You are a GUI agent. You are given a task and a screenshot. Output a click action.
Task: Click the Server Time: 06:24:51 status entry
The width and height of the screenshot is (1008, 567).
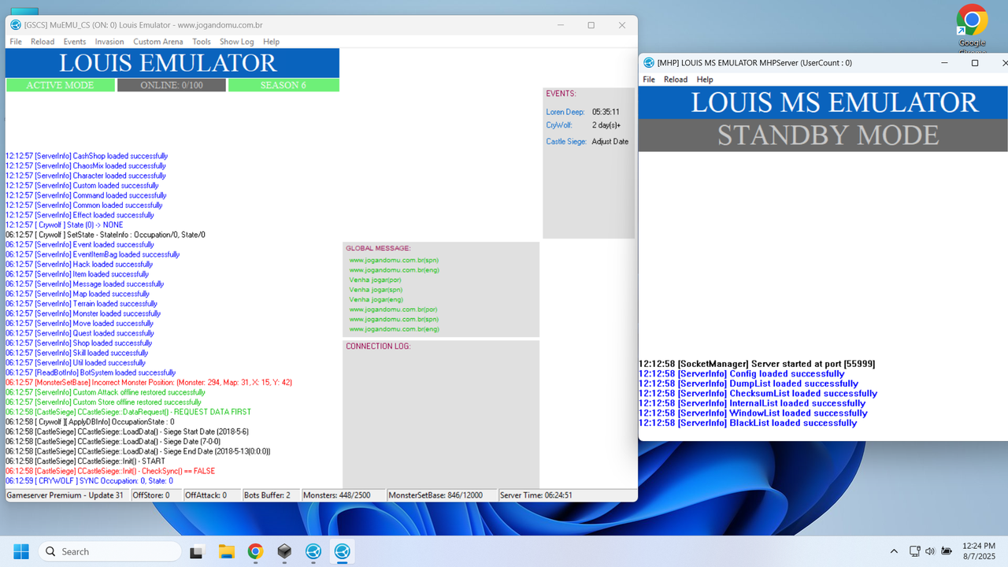567,495
